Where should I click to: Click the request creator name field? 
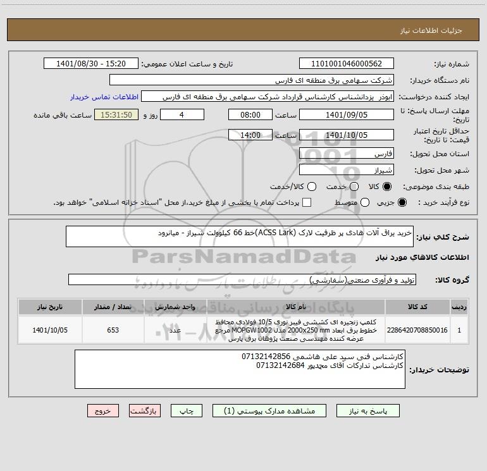(x=268, y=96)
